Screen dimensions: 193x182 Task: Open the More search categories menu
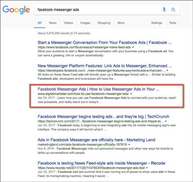coord(121,23)
